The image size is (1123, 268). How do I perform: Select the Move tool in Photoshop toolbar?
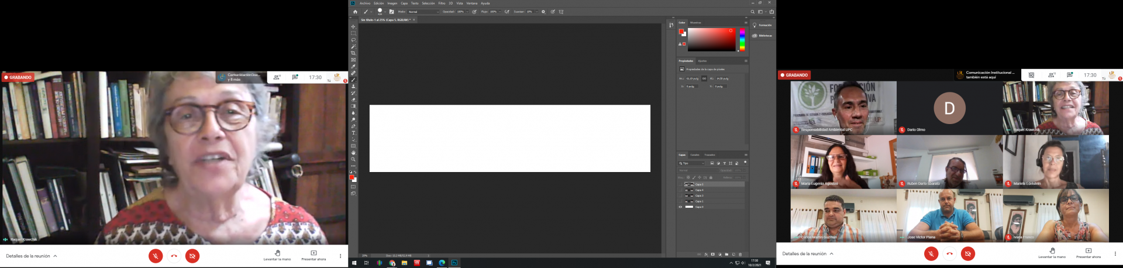point(353,27)
